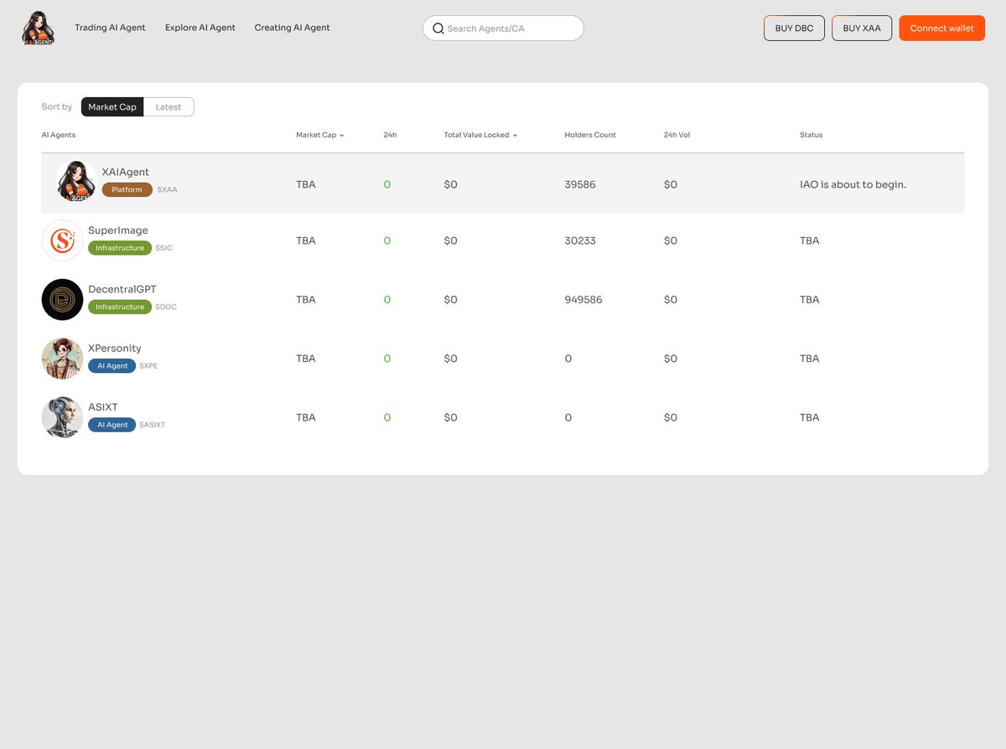Screen dimensions: 1006x749
Task: Select the XPersonity name text
Action: 115,349
